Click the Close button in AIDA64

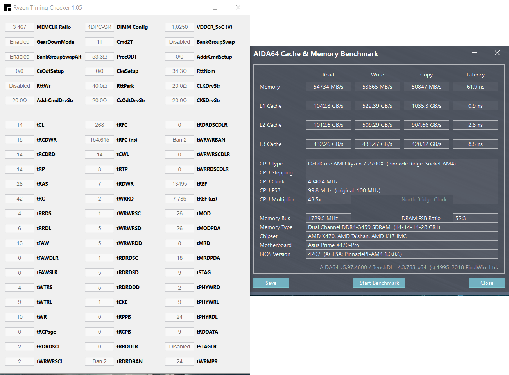pyautogui.click(x=487, y=283)
